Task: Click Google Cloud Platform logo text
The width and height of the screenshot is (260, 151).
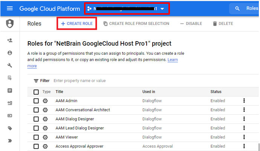Action: click(50, 9)
